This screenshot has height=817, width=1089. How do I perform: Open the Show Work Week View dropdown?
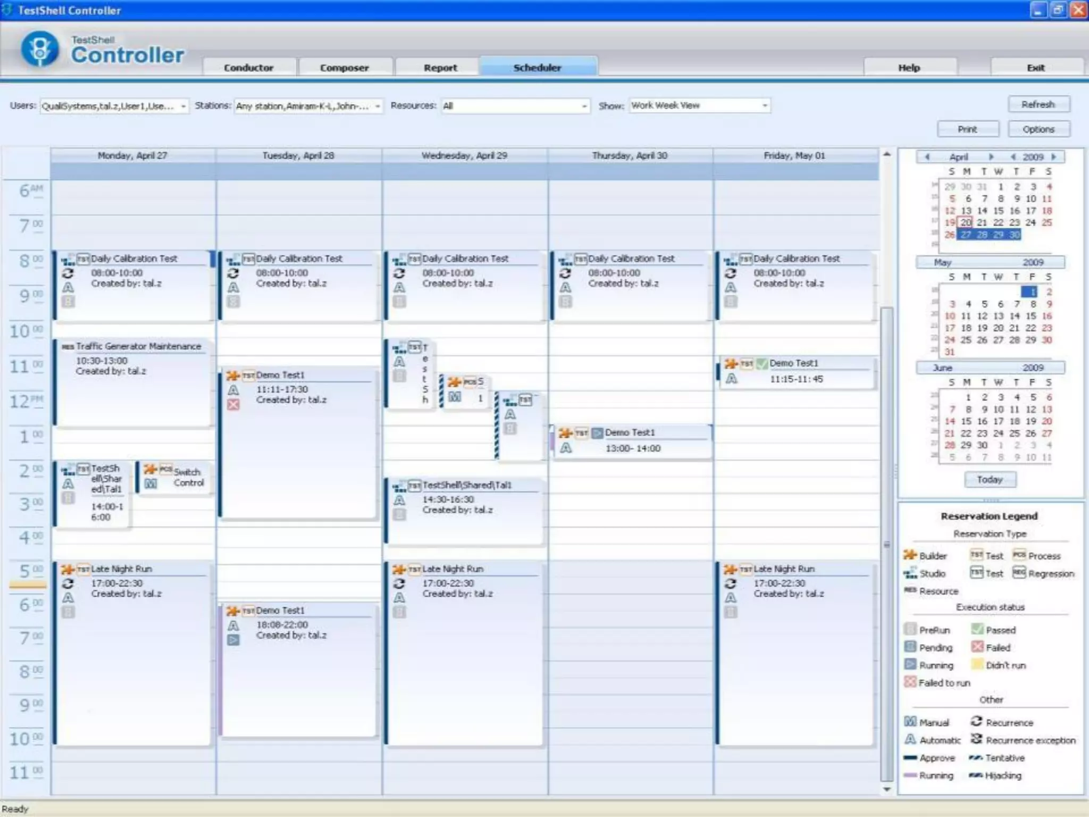765,106
